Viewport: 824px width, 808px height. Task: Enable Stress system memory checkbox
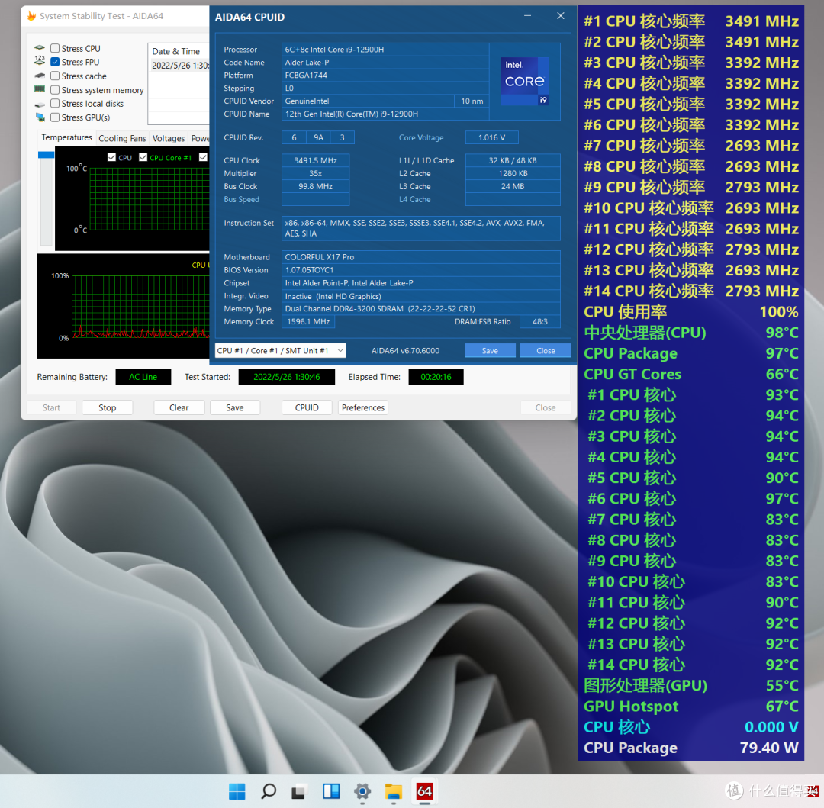(55, 90)
